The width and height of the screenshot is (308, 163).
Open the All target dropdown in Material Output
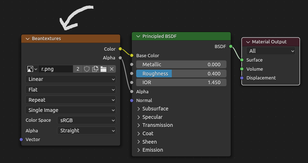pos(271,51)
